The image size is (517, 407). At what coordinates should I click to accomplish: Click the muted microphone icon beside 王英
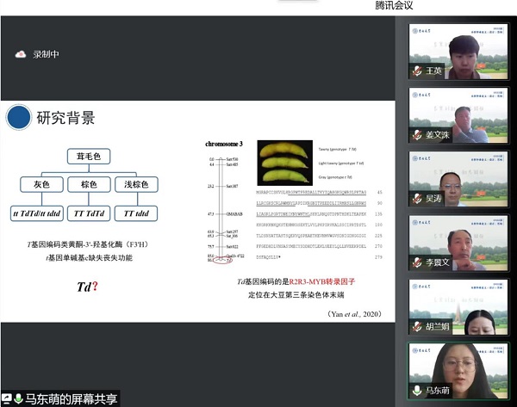click(x=416, y=71)
